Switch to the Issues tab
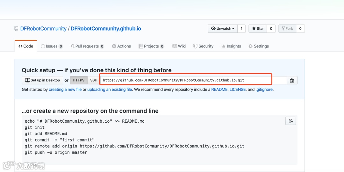344x172 pixels. (52, 46)
